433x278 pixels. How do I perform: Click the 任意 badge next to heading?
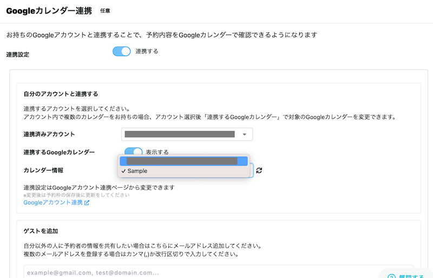[106, 10]
